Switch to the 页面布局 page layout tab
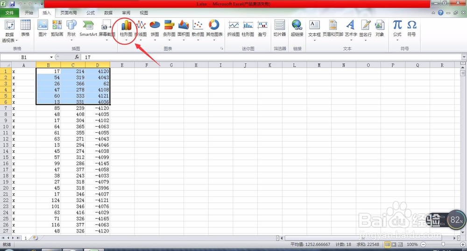The image size is (467, 251). [69, 13]
